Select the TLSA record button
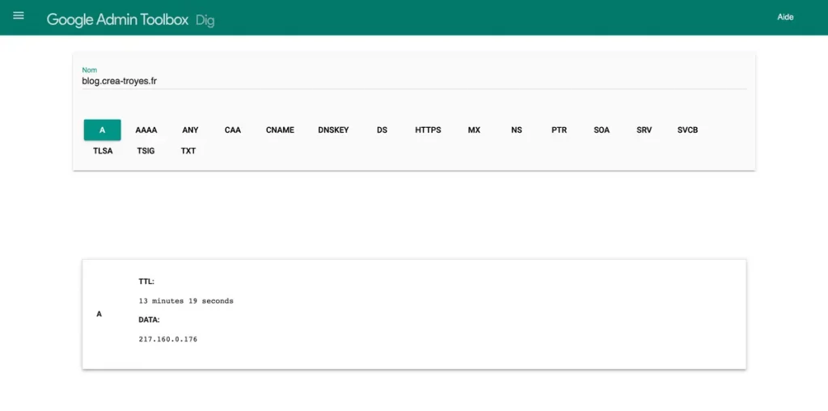Screen dimensions: 828x411 tap(103, 151)
